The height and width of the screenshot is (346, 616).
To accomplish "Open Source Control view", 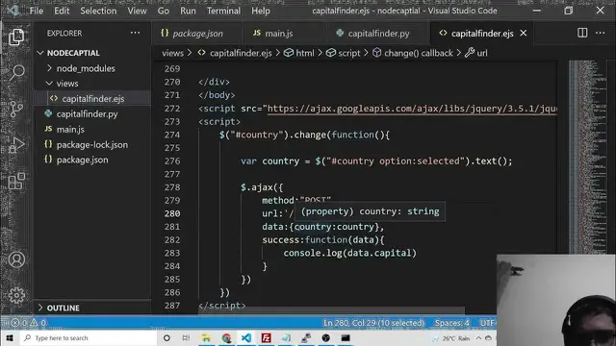I will tap(16, 109).
